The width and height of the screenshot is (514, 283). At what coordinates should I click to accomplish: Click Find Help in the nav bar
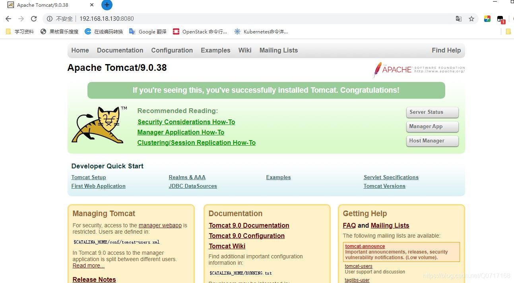(446, 50)
